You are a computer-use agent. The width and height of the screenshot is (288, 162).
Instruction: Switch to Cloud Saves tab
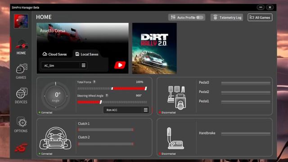(x=55, y=54)
